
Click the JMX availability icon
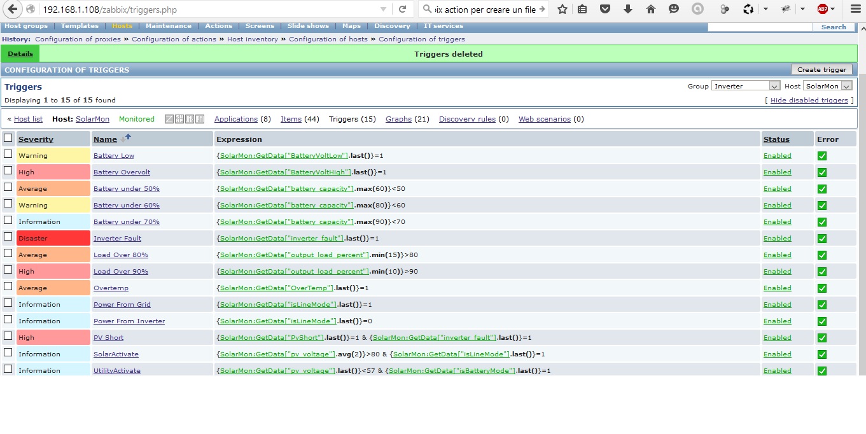point(190,119)
